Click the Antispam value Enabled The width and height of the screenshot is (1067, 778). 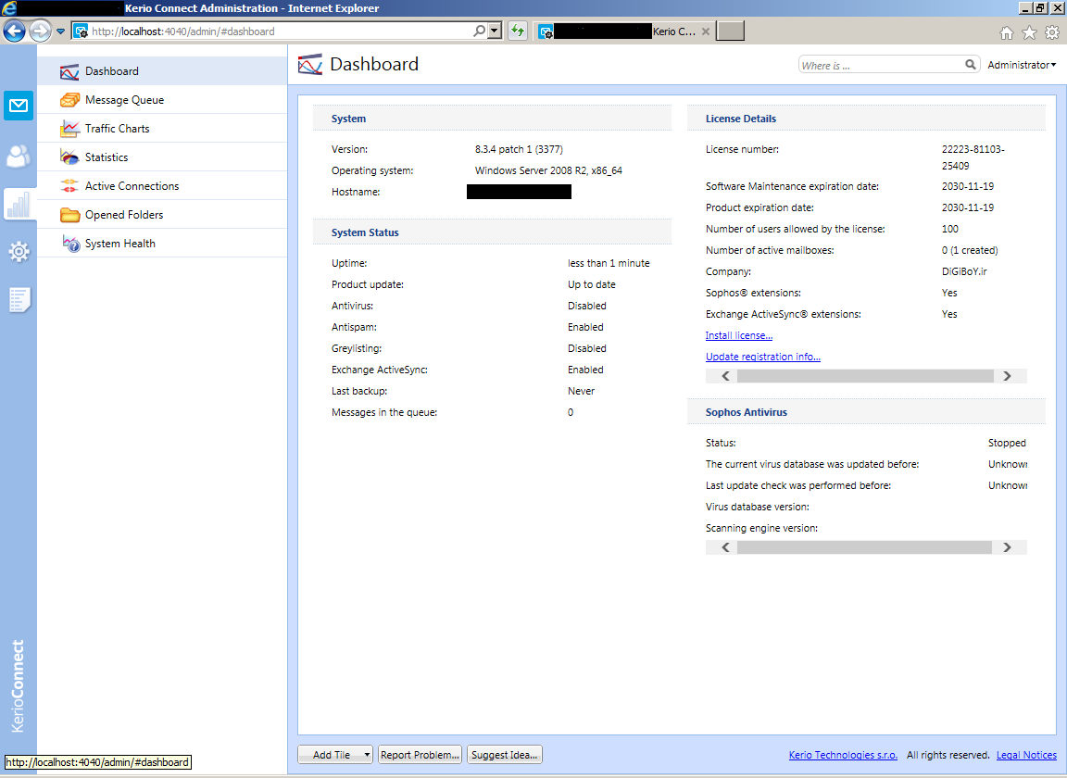[586, 327]
